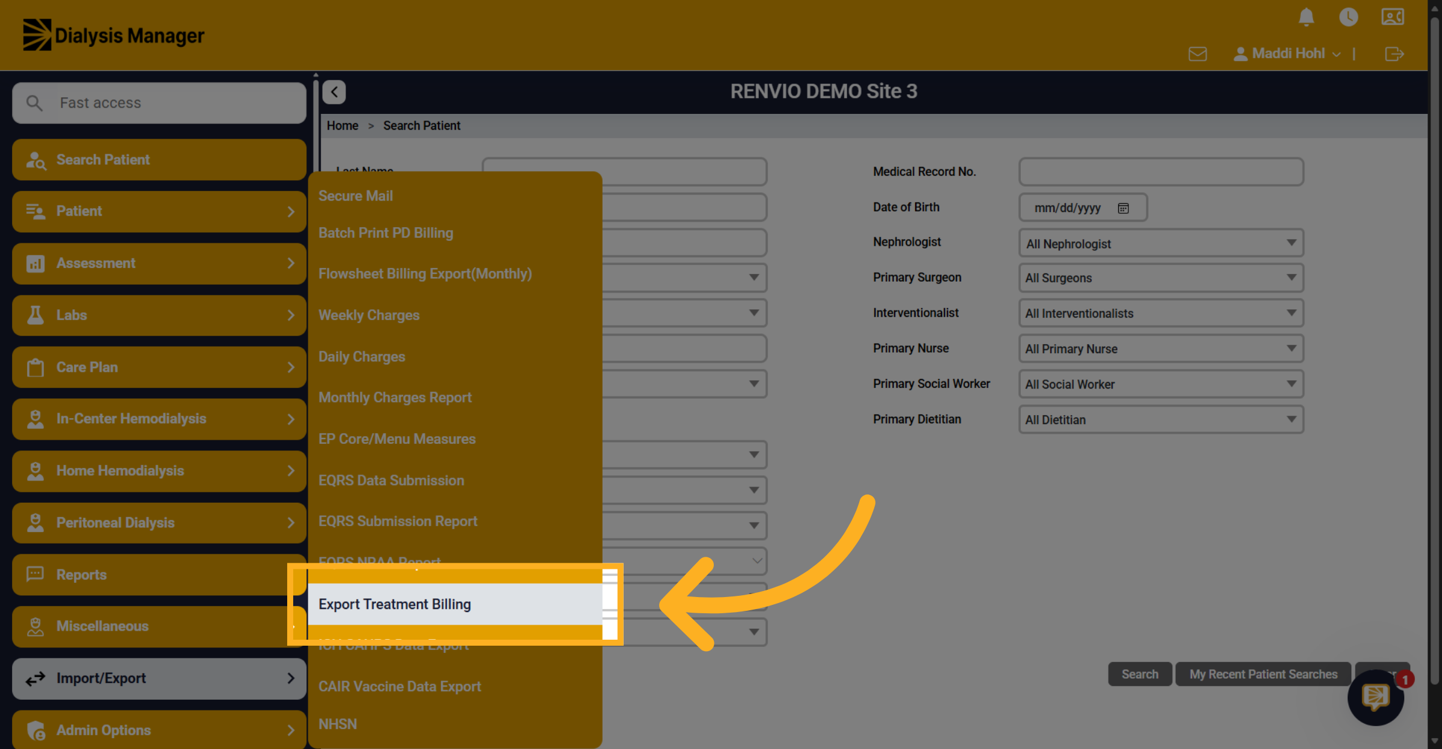Open the notifications bell icon
Image resolution: width=1442 pixels, height=749 pixels.
pos(1306,17)
